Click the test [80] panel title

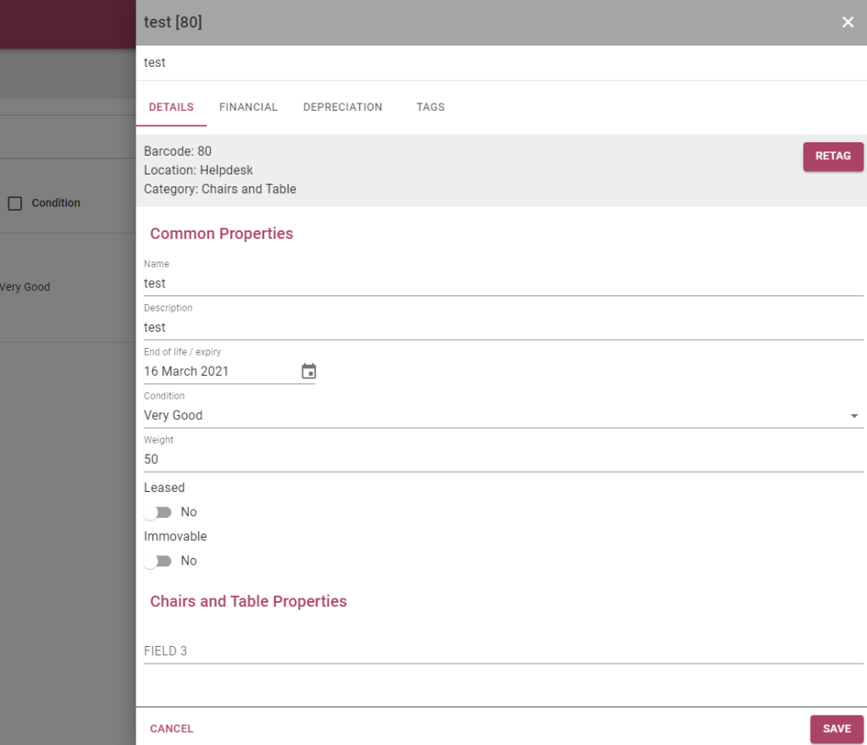coord(173,22)
